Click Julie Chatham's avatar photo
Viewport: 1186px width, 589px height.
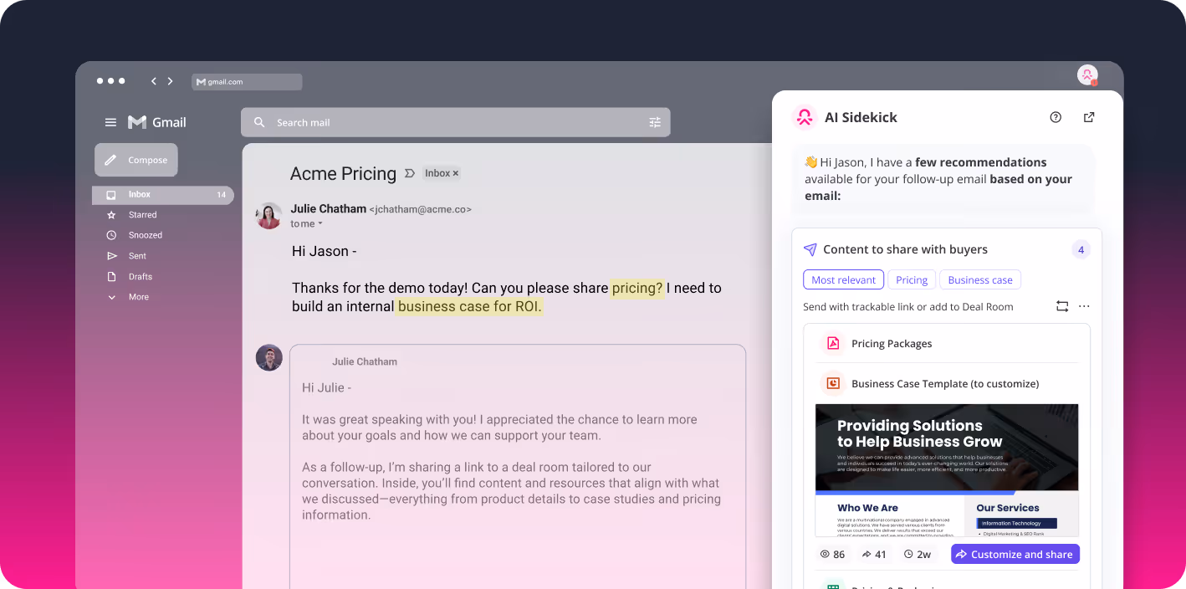(268, 216)
